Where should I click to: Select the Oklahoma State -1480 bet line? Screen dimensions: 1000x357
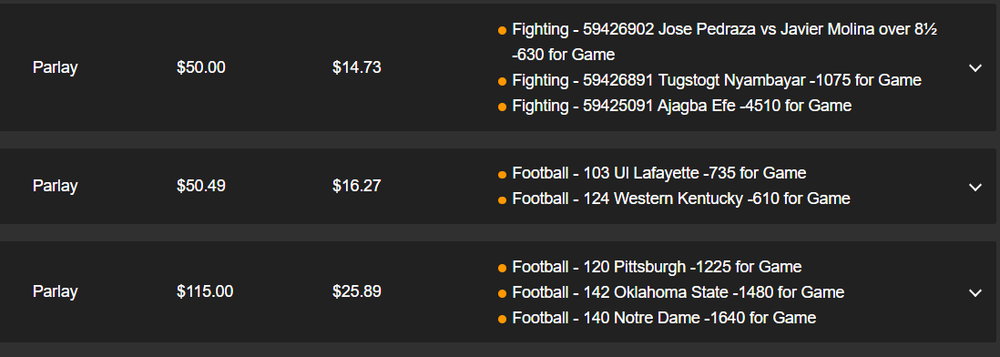[678, 292]
